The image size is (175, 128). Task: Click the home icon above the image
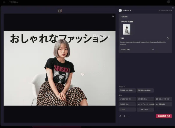coord(113,16)
